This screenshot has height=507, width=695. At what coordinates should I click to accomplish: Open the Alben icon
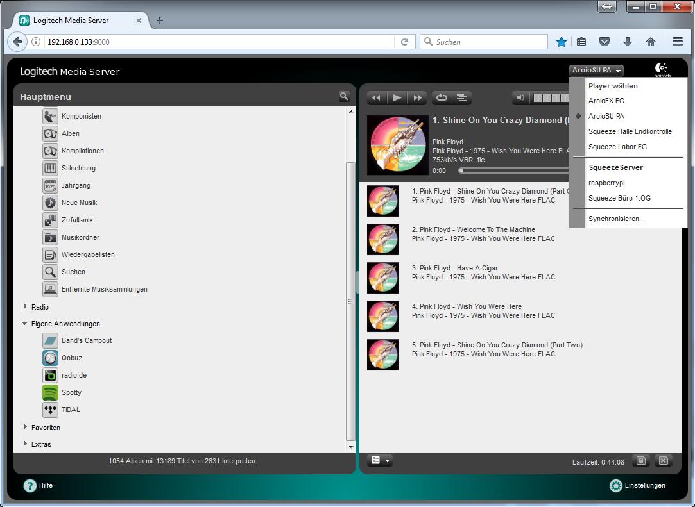pos(50,133)
